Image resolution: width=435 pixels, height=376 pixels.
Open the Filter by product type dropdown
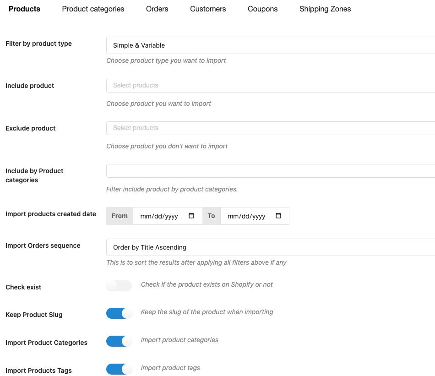coord(271,45)
